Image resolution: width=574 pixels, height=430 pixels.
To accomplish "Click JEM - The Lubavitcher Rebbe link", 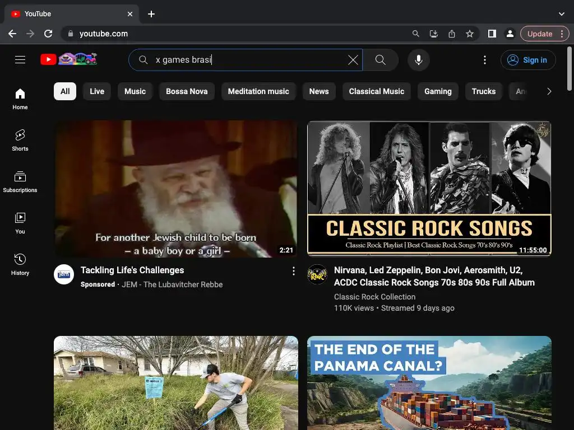I will coord(172,284).
